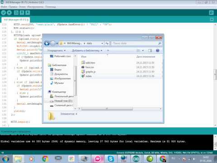
Task: Select Съемный диск in navigation pane
Action: point(61,105)
